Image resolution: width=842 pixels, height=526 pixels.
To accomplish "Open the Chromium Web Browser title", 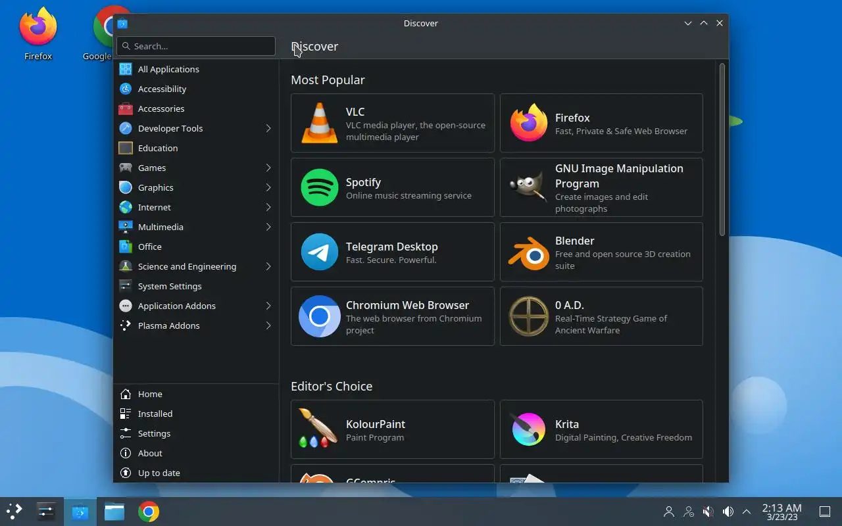I will click(x=408, y=305).
